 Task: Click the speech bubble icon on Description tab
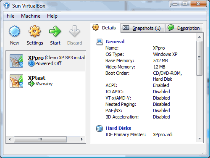click(171, 27)
